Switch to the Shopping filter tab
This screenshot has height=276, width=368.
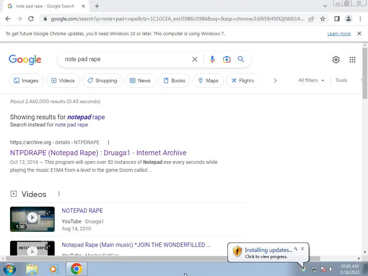pyautogui.click(x=102, y=80)
